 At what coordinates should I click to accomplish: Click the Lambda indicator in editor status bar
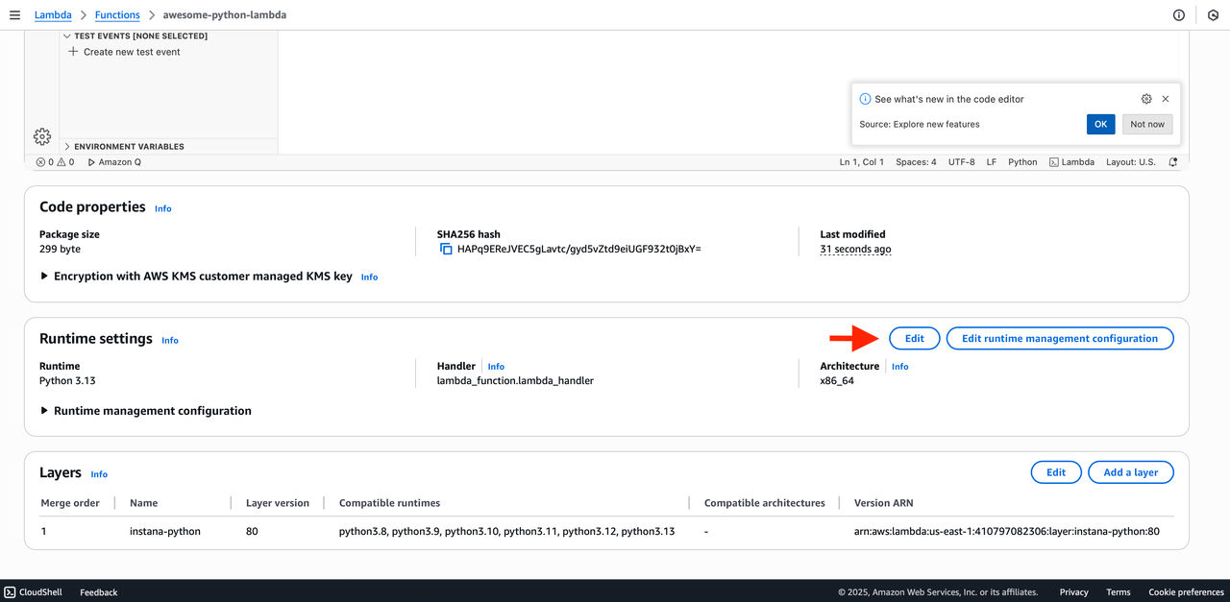click(1071, 162)
